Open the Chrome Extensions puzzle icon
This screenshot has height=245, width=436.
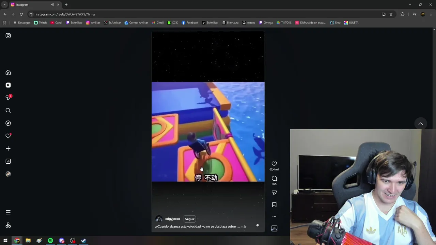point(403,14)
